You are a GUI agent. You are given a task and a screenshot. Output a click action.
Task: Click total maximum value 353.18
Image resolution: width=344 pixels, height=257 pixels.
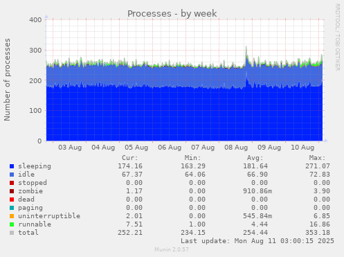318,233
